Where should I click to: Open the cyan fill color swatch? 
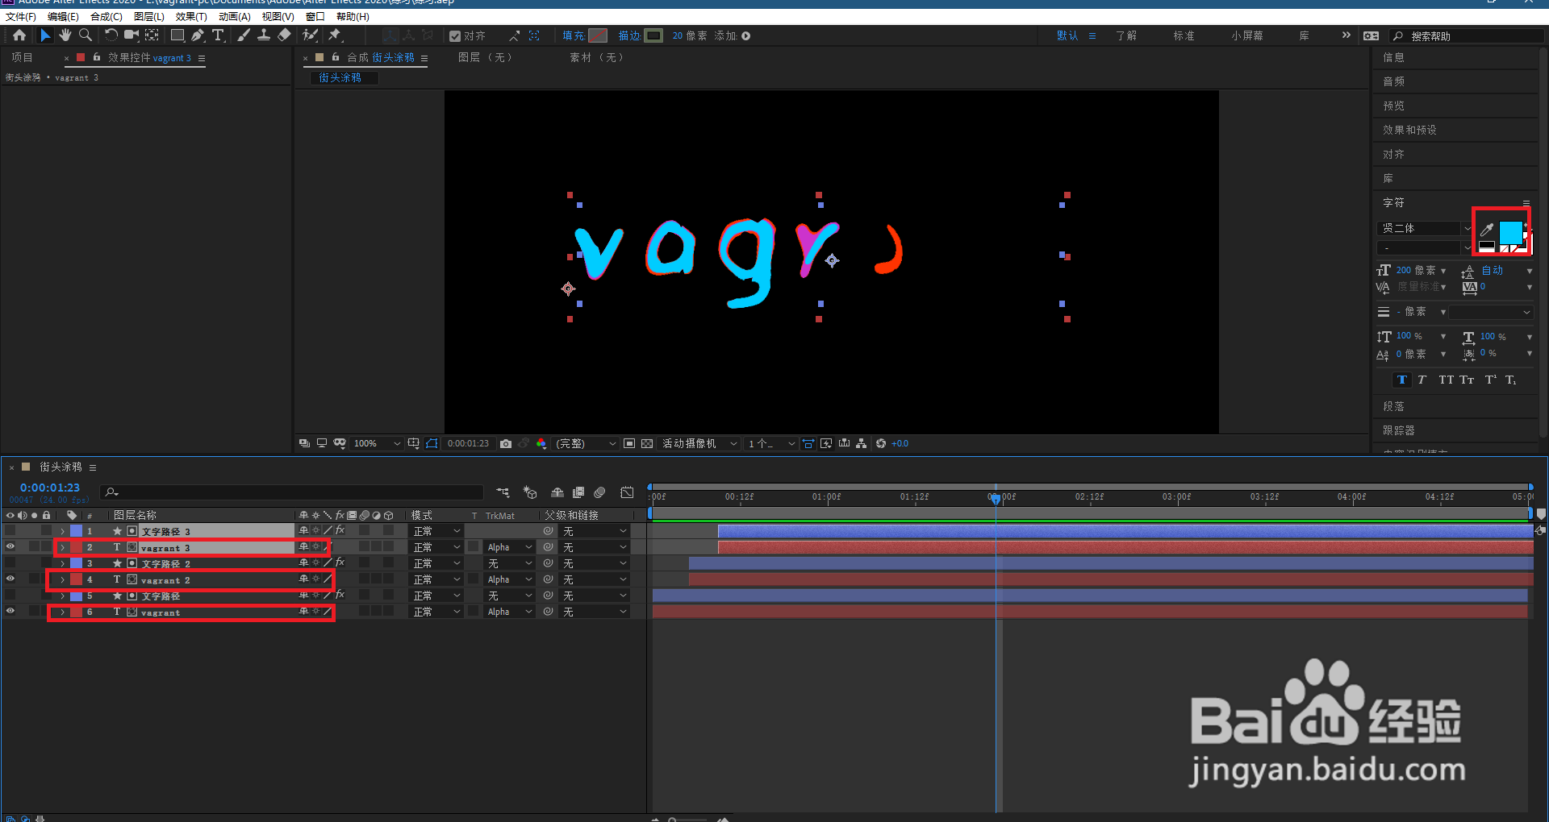(1510, 232)
